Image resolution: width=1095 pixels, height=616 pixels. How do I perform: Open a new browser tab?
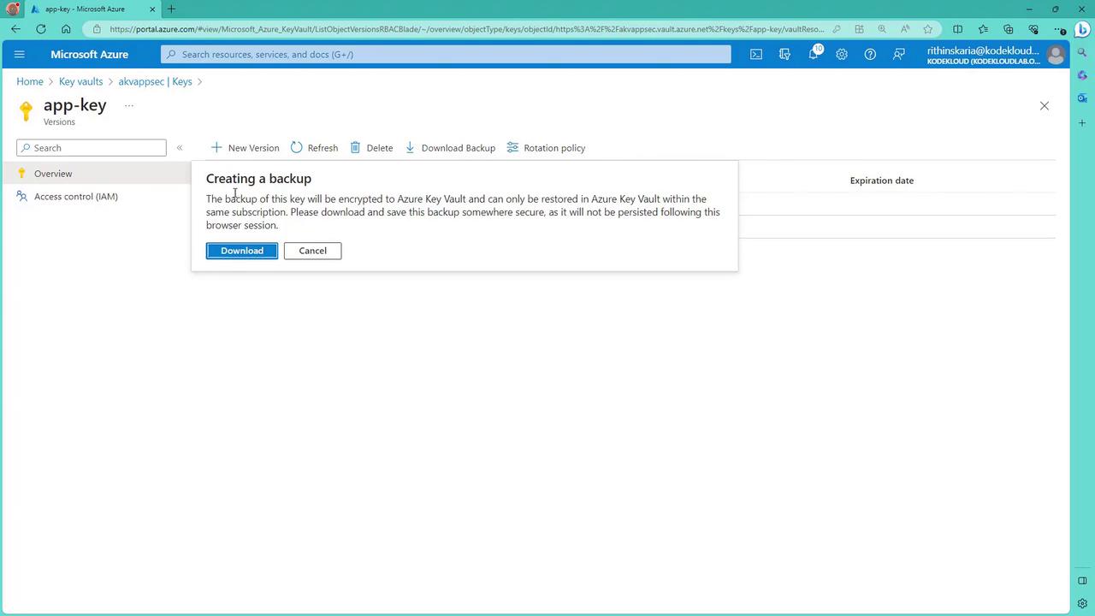point(171,9)
